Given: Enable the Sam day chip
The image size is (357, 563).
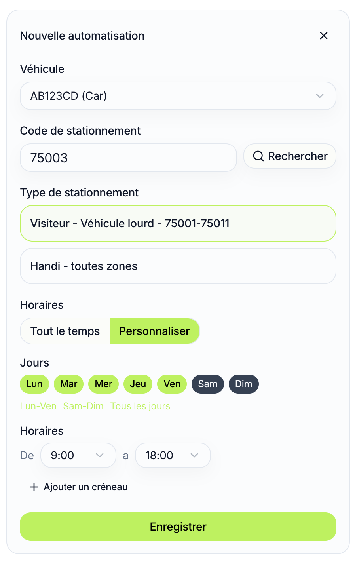Looking at the screenshot, I should click(x=207, y=384).
